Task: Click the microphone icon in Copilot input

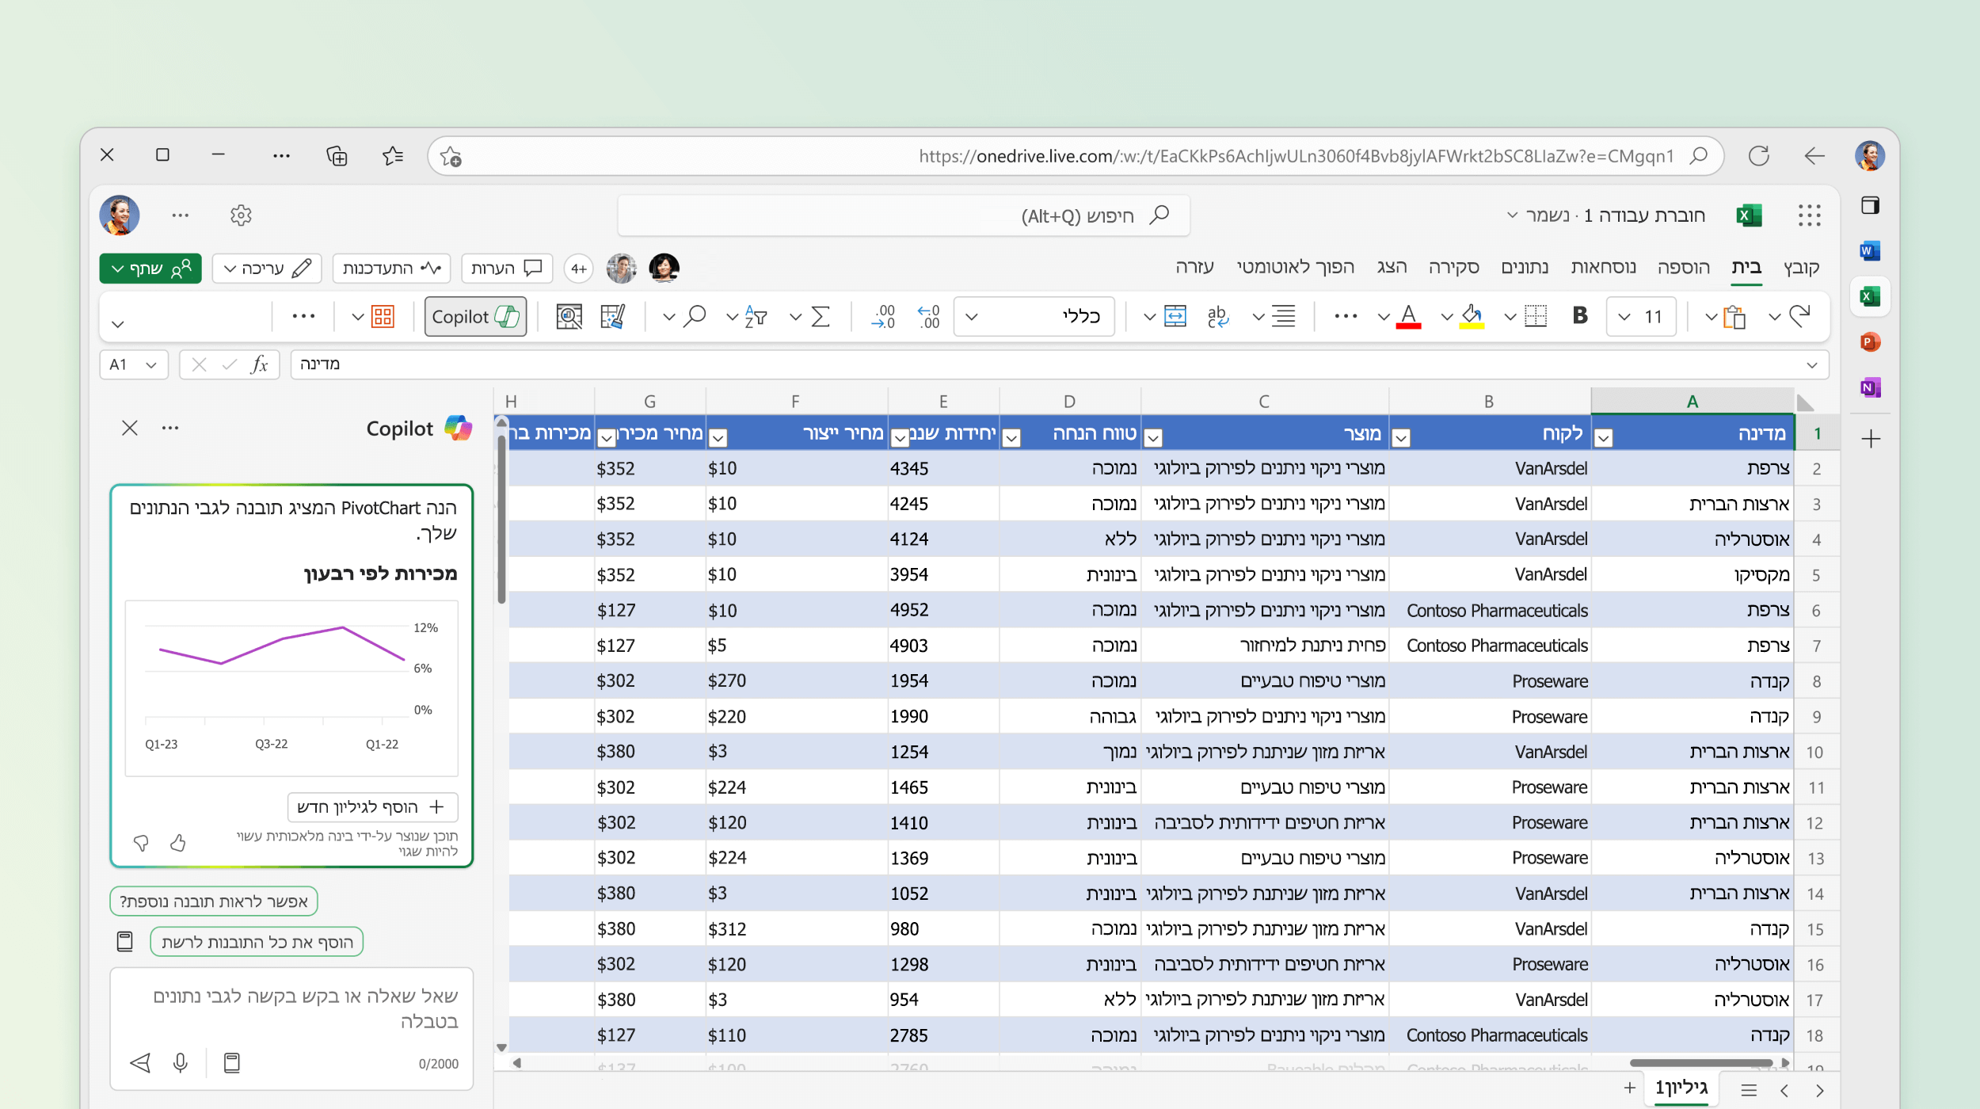Action: (x=181, y=1062)
